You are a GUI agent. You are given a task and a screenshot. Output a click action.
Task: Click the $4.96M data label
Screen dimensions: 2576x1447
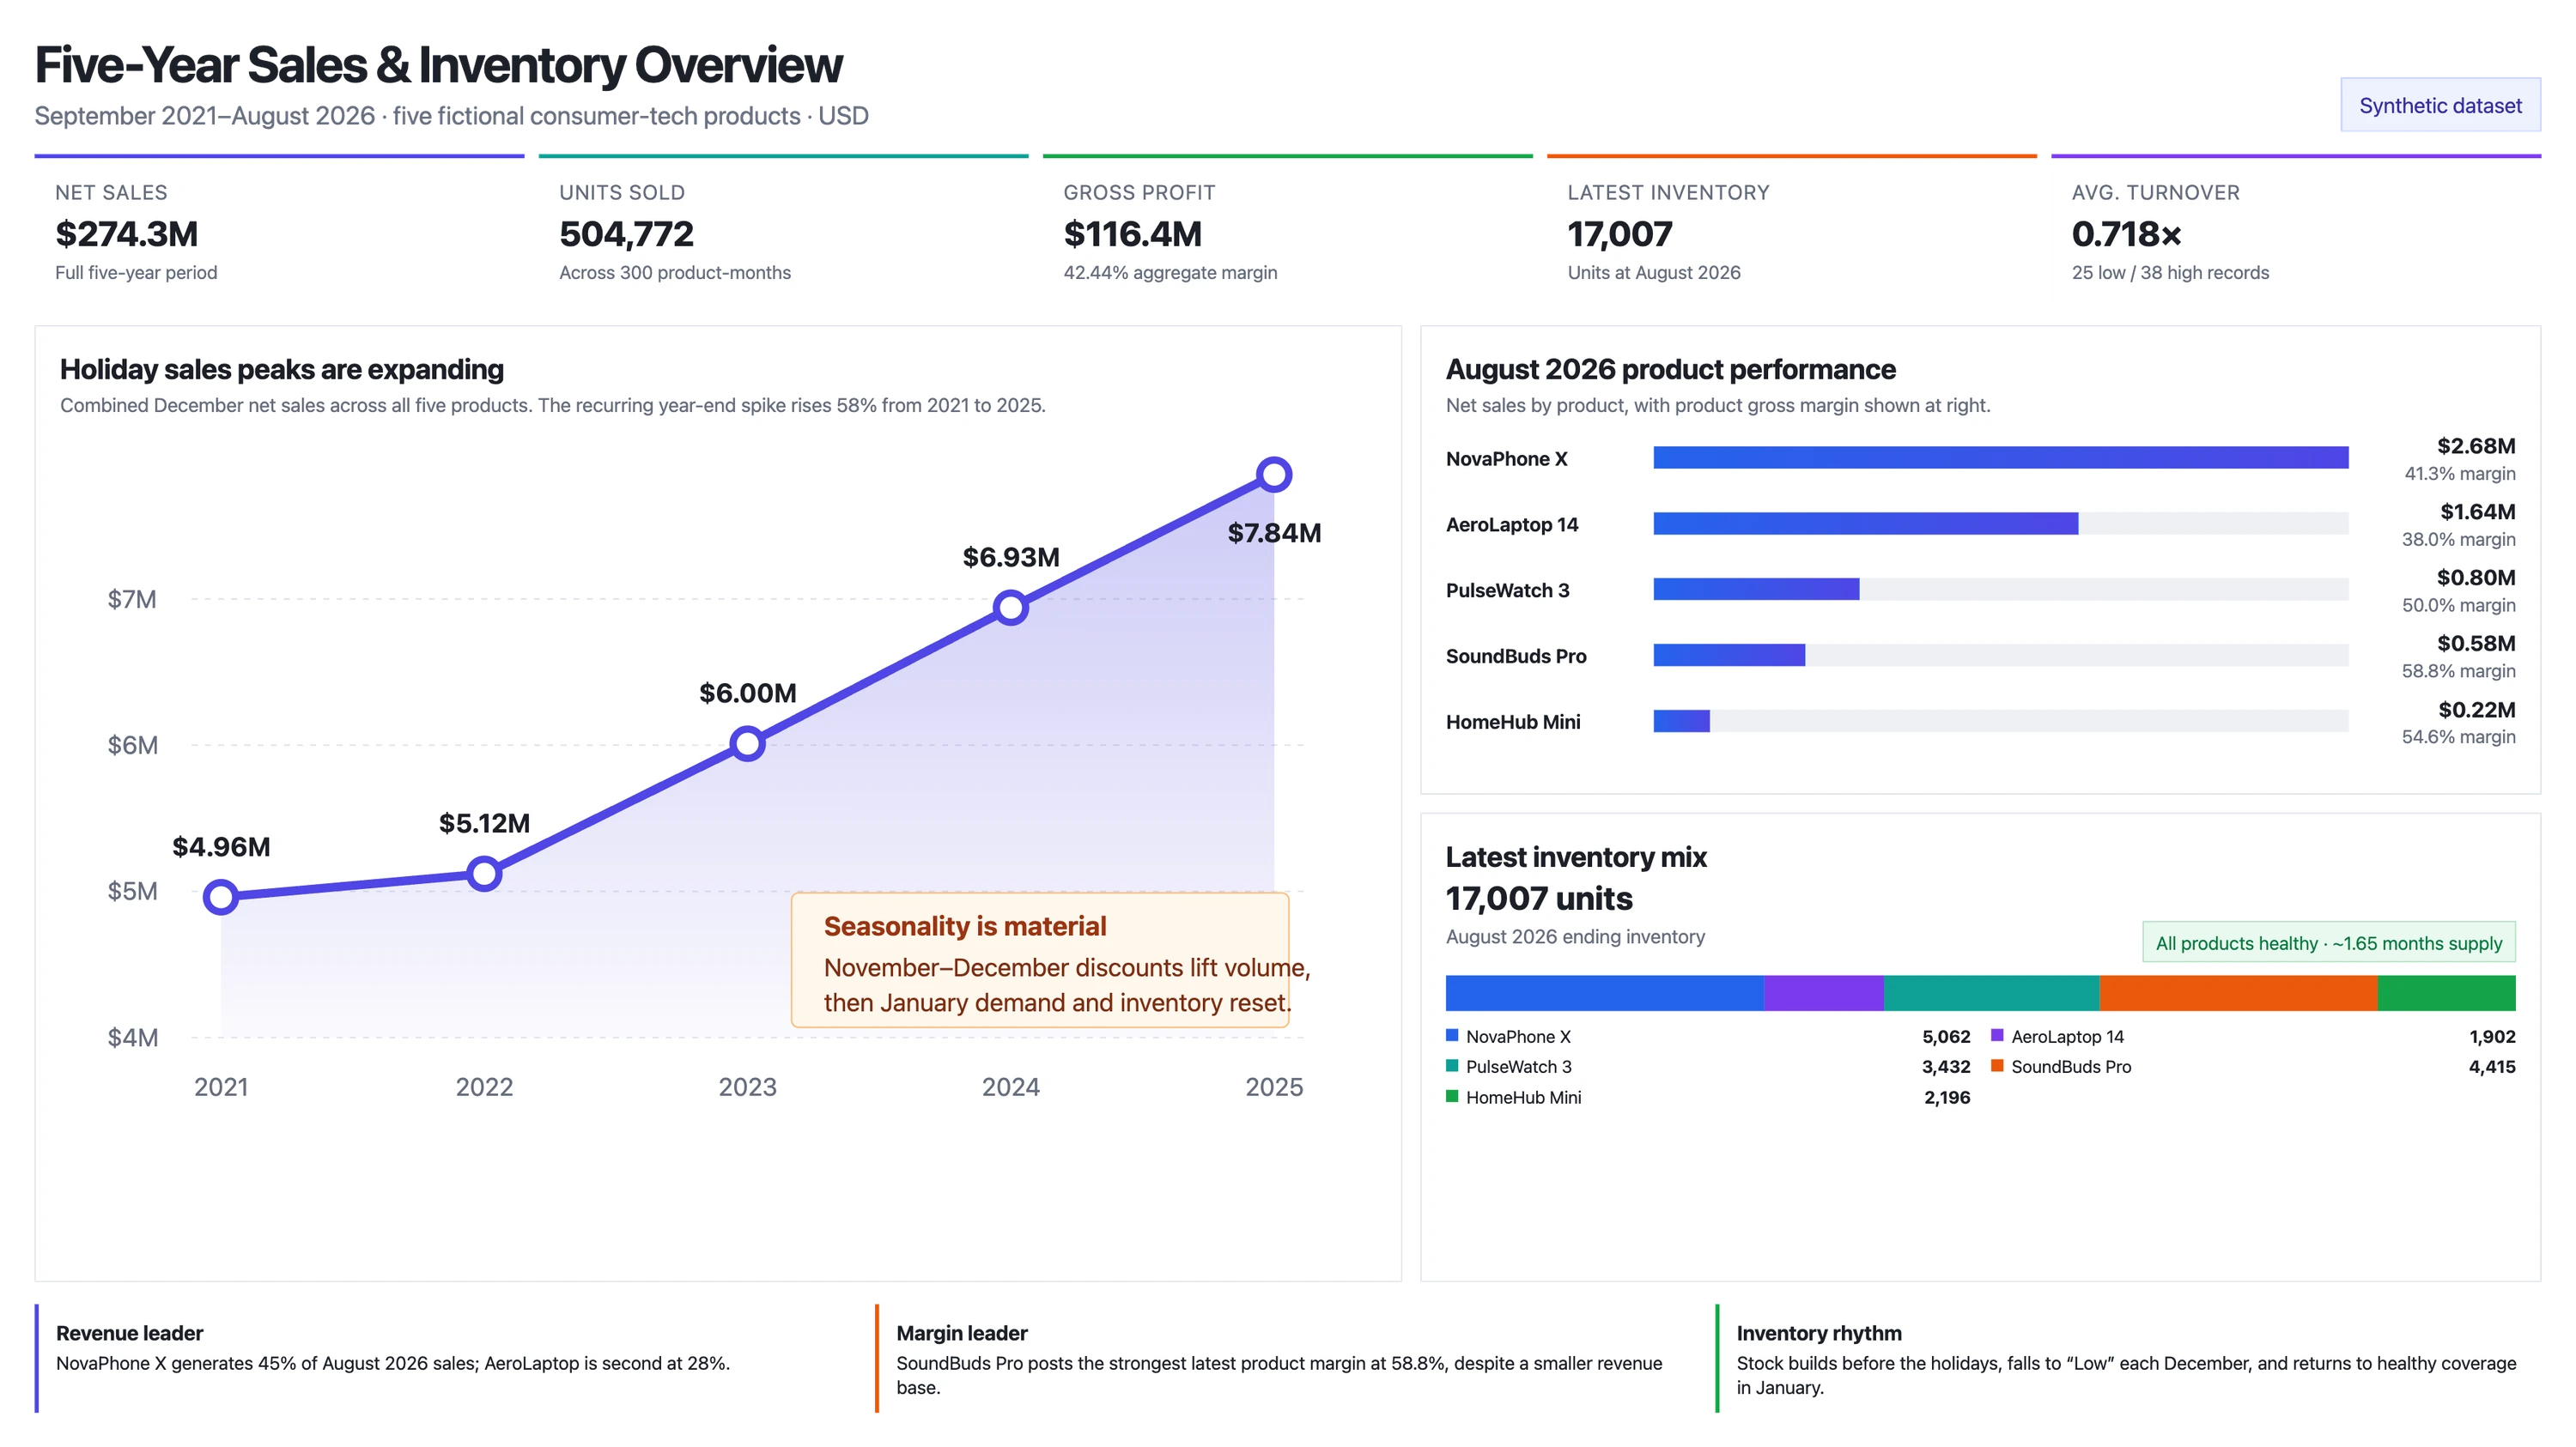pos(221,846)
